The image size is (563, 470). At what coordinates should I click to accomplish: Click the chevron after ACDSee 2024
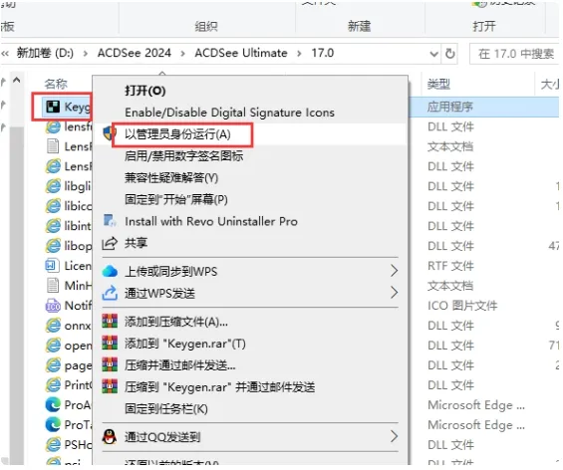(x=182, y=54)
